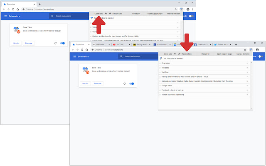
Task: Click reload page icon in front window toolbar
Action: (x=82, y=50)
